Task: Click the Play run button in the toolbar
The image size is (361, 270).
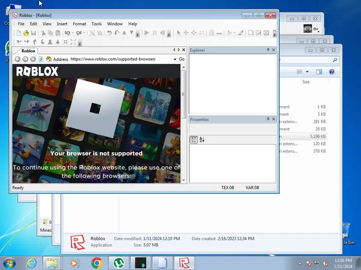Action: [147, 33]
